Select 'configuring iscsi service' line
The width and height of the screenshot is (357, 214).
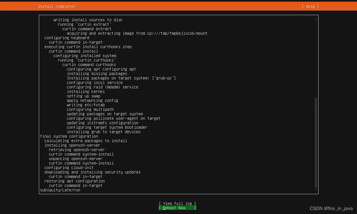click(95, 82)
